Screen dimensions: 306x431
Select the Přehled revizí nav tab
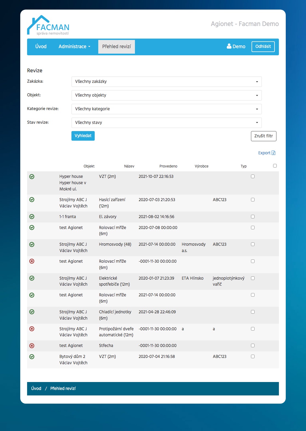pyautogui.click(x=117, y=47)
